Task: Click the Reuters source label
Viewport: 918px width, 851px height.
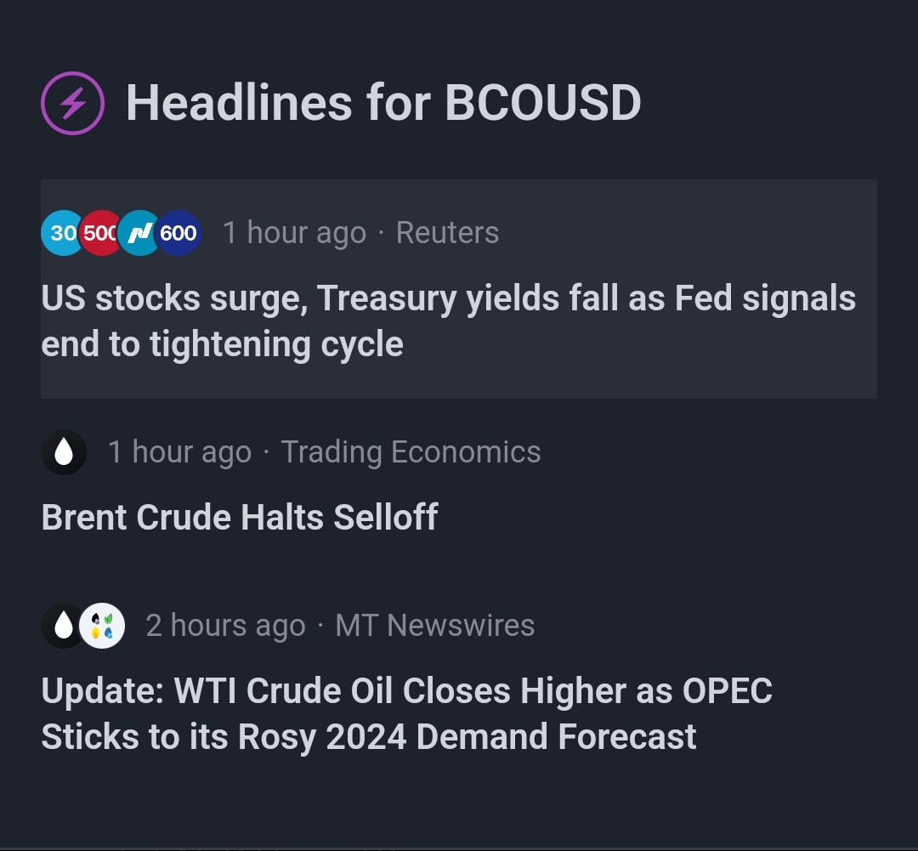Action: pyautogui.click(x=447, y=233)
